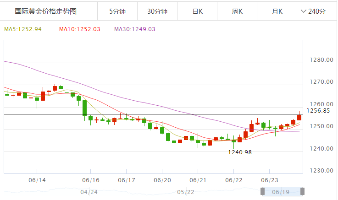Image resolution: width=338 pixels, height=200 pixels.
Task: Switch to the 5分钟 chart tab
Action: (117, 11)
